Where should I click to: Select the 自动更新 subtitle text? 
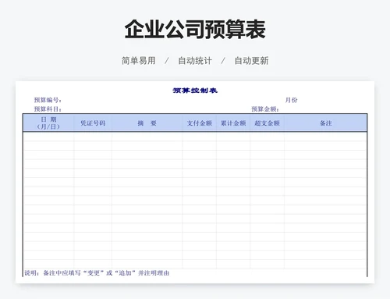pyautogui.click(x=251, y=61)
